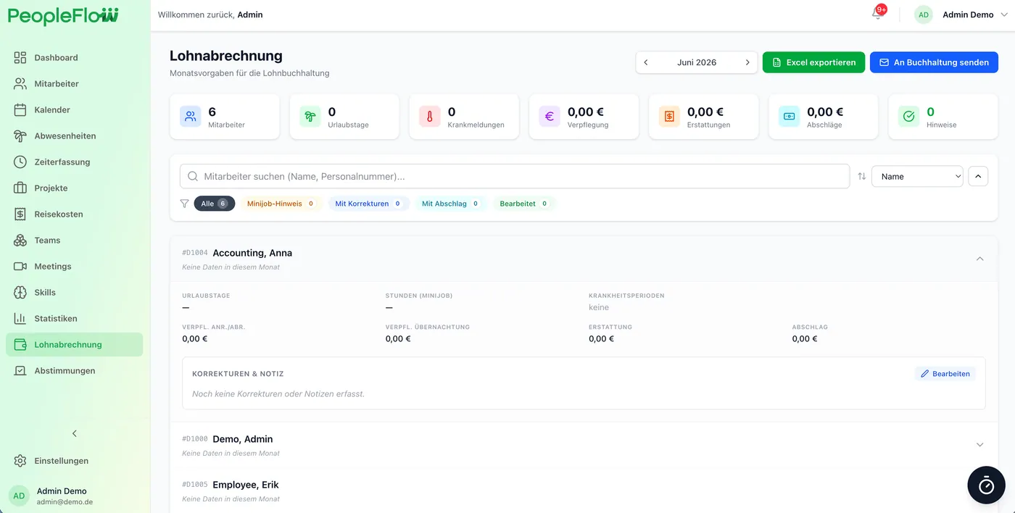The width and height of the screenshot is (1015, 513).
Task: Collapse the sidebar with the left chevron
Action: coord(74,433)
